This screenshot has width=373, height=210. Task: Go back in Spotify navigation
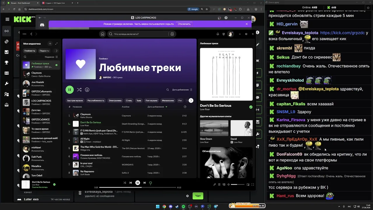(31, 34)
